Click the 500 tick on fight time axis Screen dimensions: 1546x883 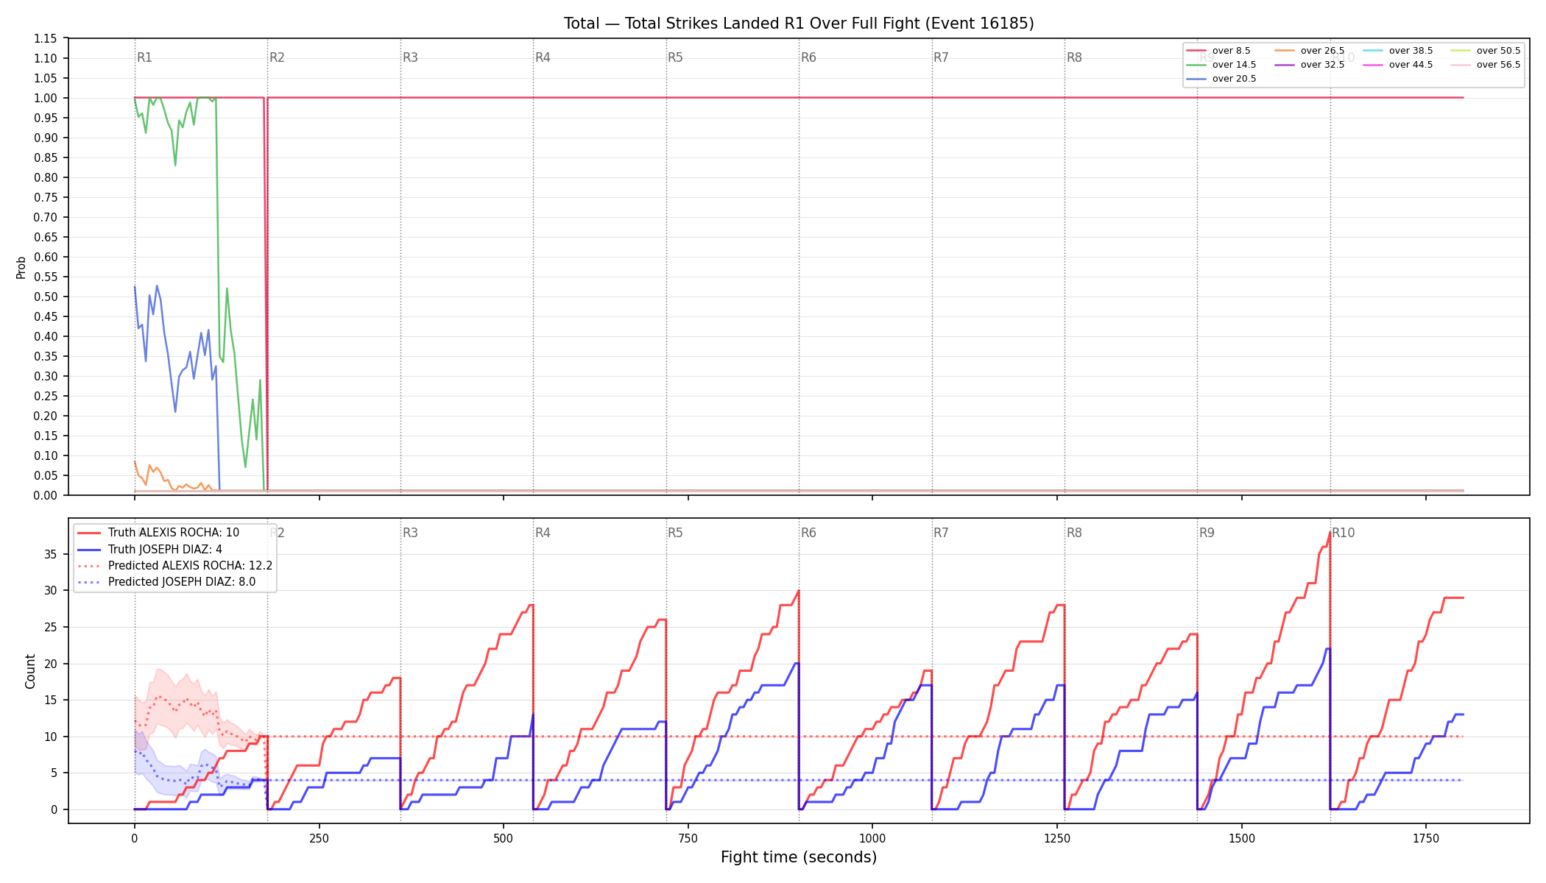click(504, 838)
